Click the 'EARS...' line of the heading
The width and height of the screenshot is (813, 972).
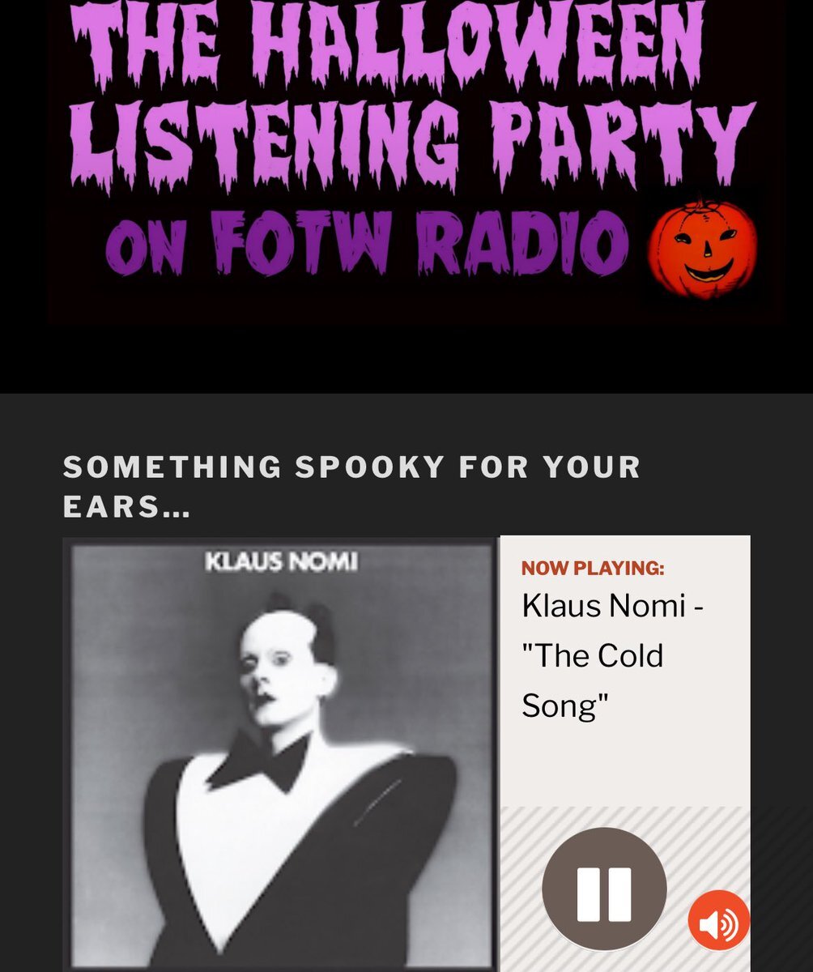coord(126,509)
